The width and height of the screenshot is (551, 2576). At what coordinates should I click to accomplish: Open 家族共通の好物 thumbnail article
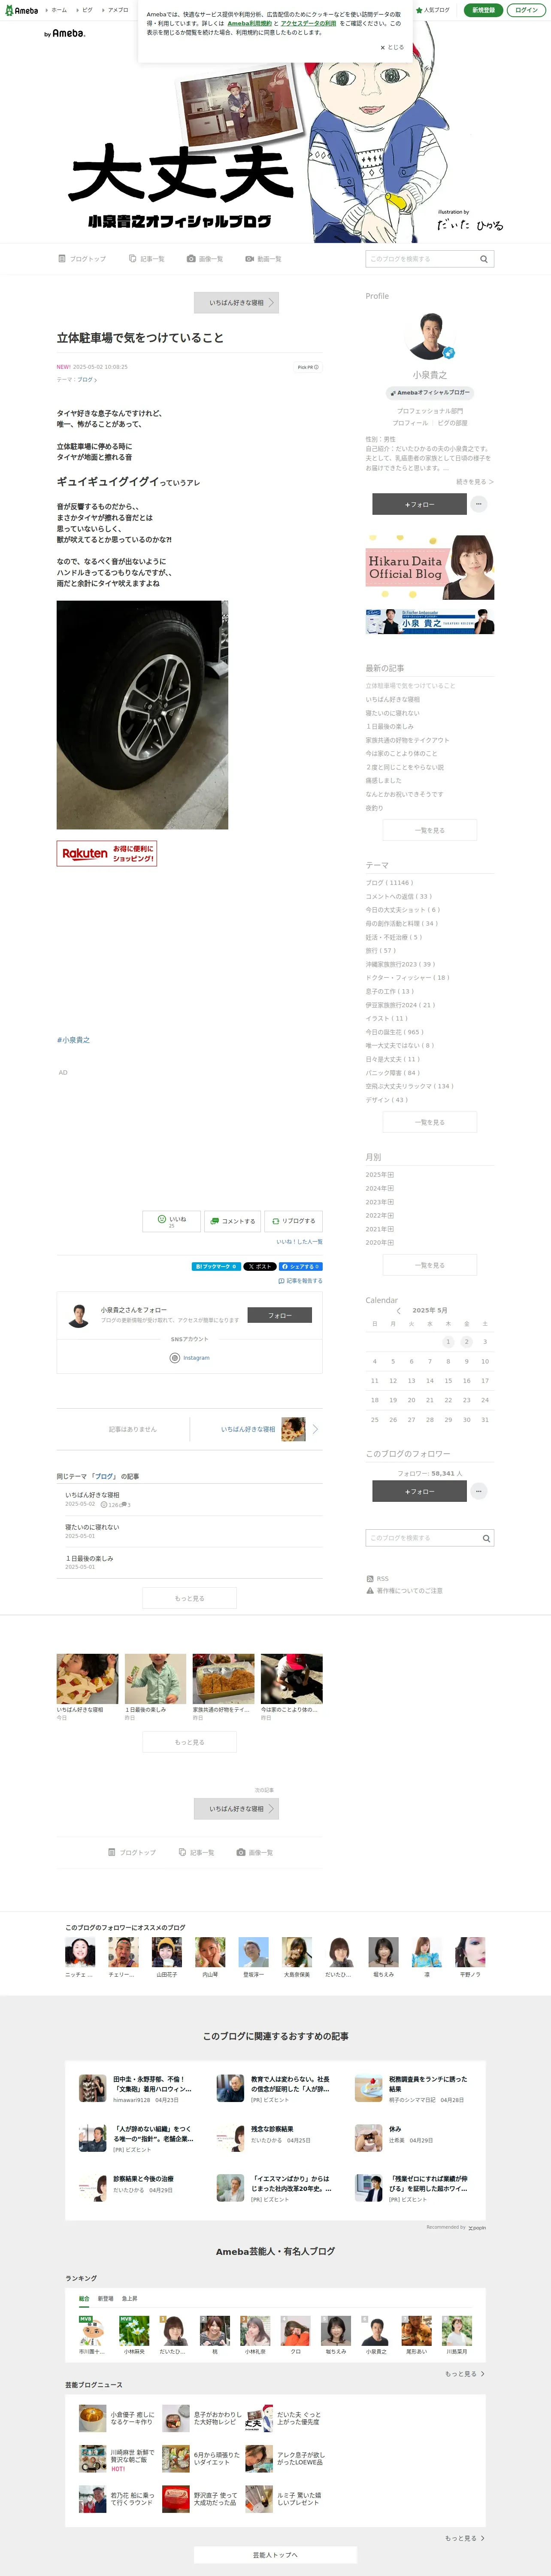tap(223, 1679)
